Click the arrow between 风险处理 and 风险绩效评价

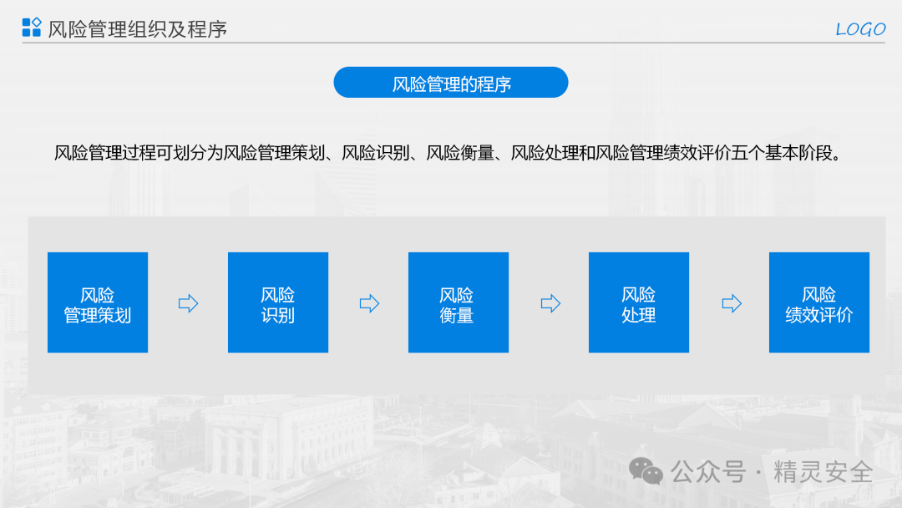[732, 303]
